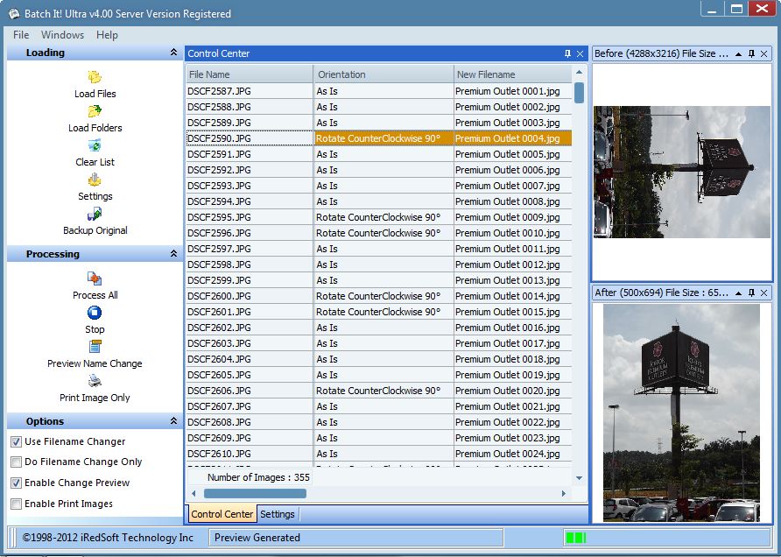Viewport: 781px width, 557px height.
Task: Switch to the Settings tab
Action: 278,514
